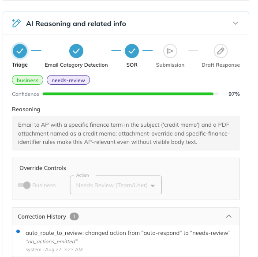Open the Draft Response pencil step icon
Image resolution: width=258 pixels, height=257 pixels.
click(221, 51)
